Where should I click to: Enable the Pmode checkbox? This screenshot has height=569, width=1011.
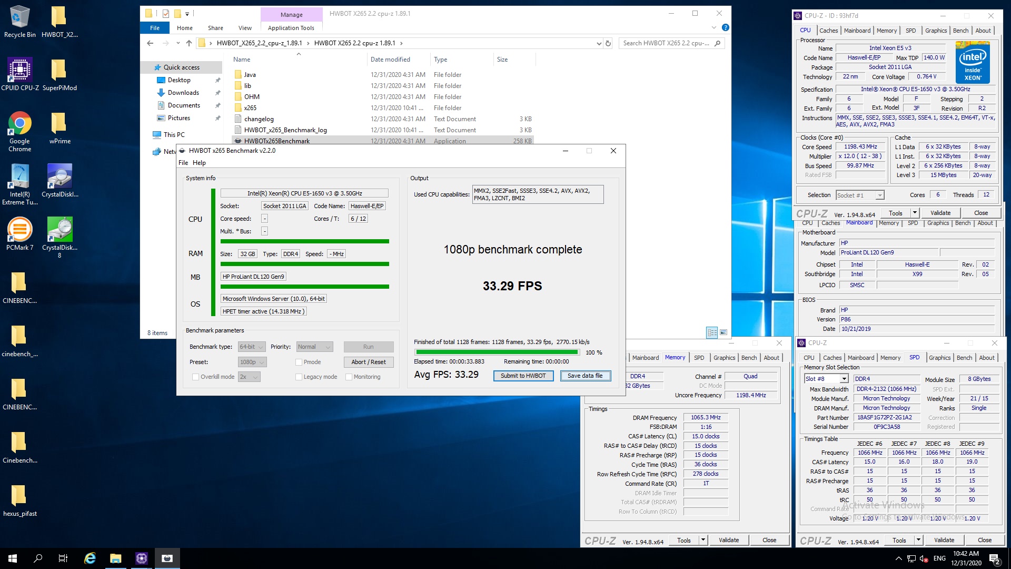(299, 362)
